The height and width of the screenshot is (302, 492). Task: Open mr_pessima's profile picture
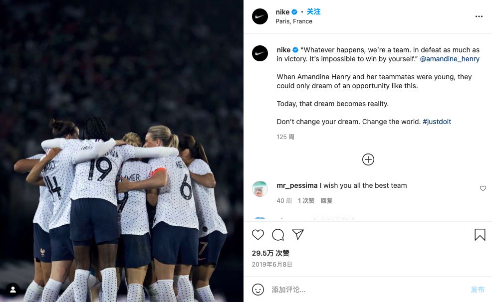coord(260,189)
